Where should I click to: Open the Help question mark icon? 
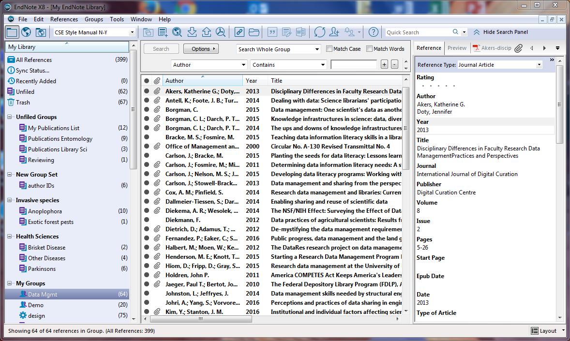374,32
